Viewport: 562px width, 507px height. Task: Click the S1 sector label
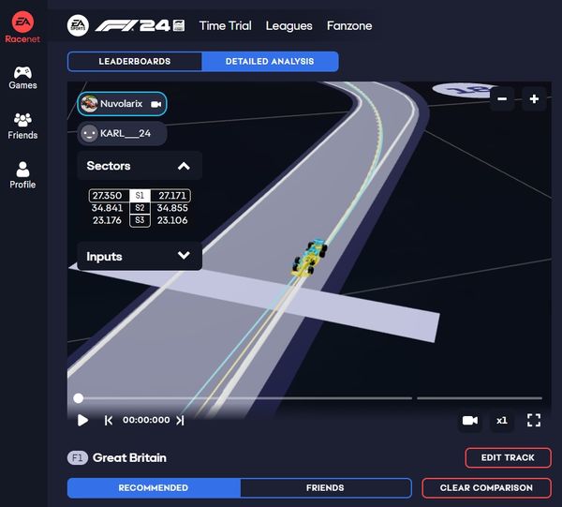point(140,196)
